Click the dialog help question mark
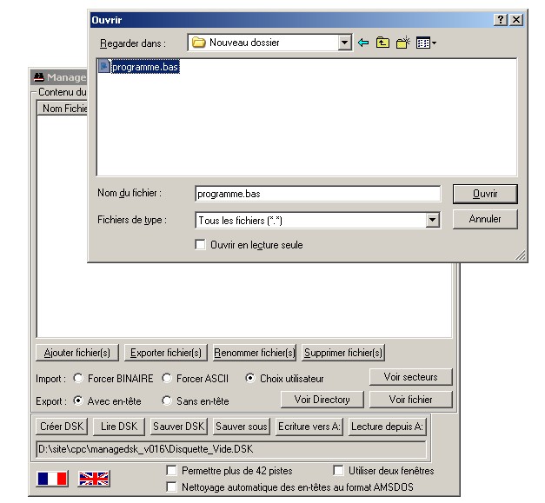545x503 pixels. (501, 19)
